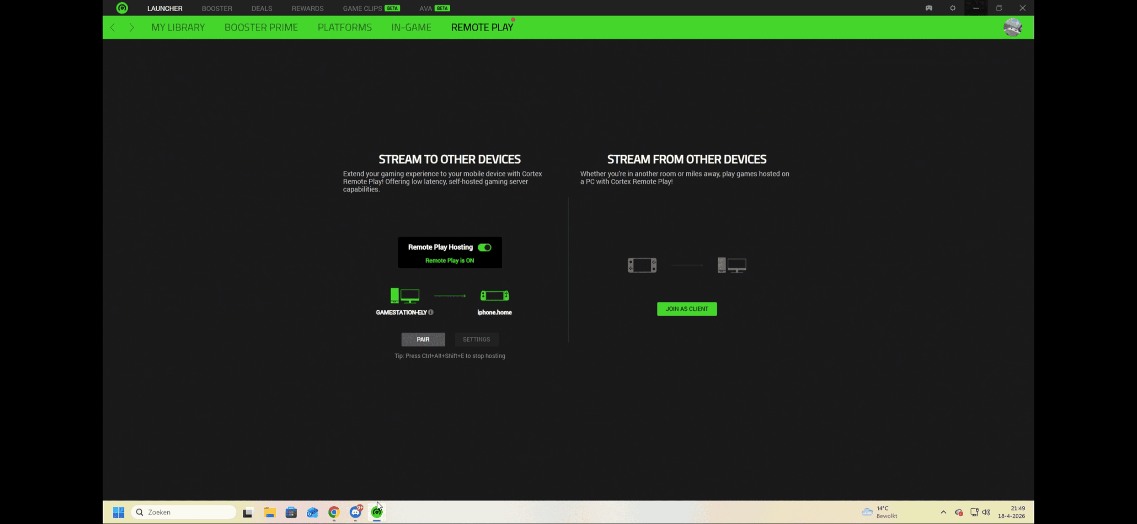
Task: Open the MY LIBRARY tab
Action: tap(178, 27)
